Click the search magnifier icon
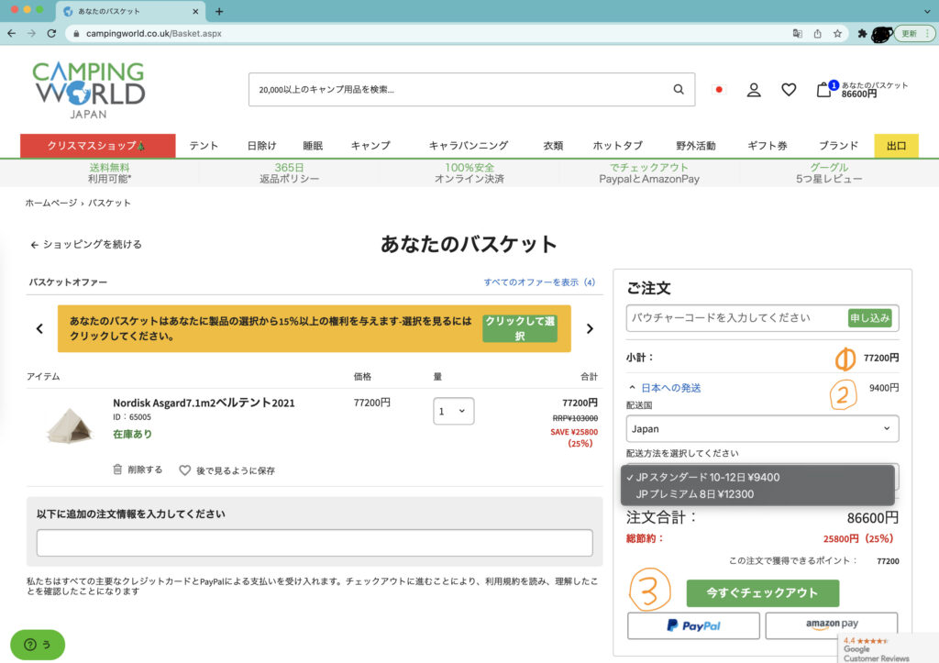This screenshot has height=663, width=939. [x=678, y=89]
